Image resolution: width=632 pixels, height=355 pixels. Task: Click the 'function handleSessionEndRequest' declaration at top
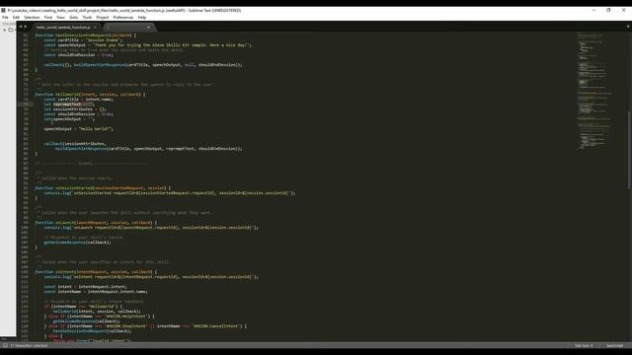(x=86, y=35)
